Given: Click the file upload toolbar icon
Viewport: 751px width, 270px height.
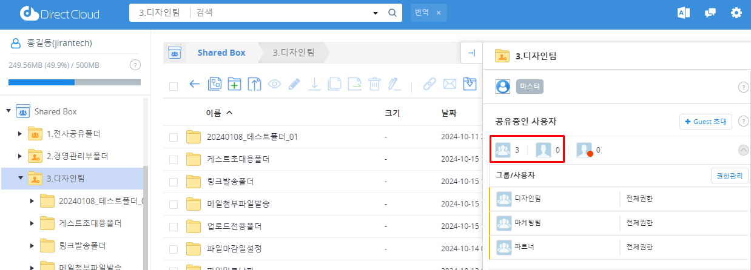Looking at the screenshot, I should (x=254, y=85).
